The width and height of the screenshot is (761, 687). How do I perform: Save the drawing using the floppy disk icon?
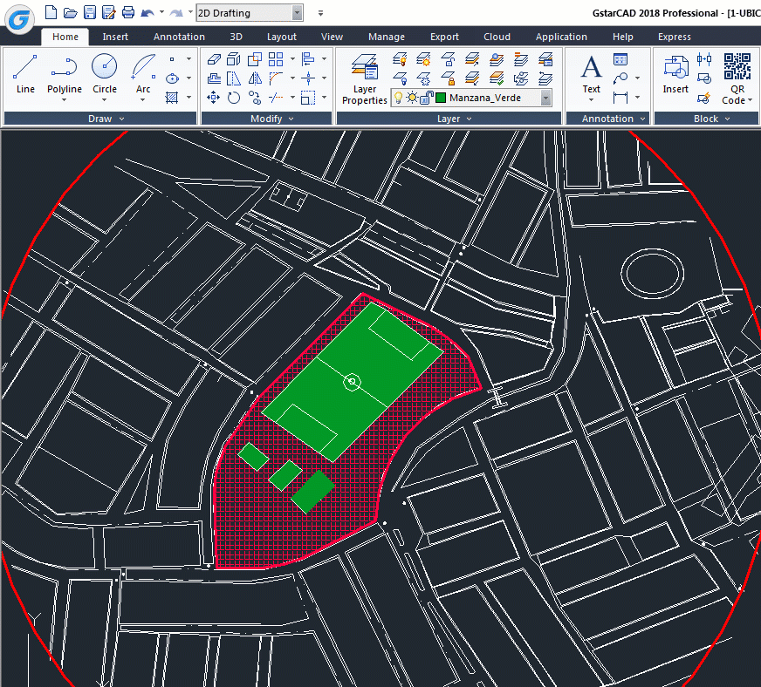(x=90, y=12)
